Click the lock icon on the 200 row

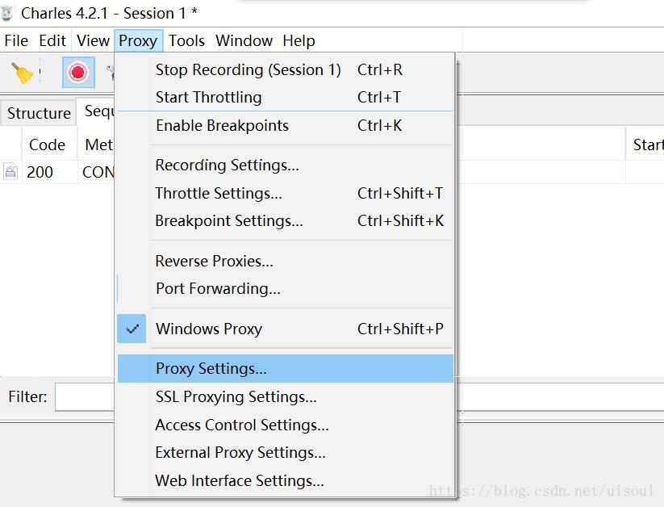10,172
